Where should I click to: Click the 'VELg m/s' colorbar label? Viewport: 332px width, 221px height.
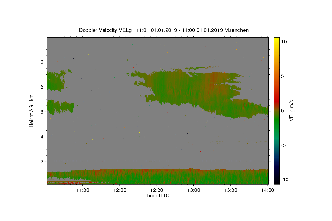(291, 110)
